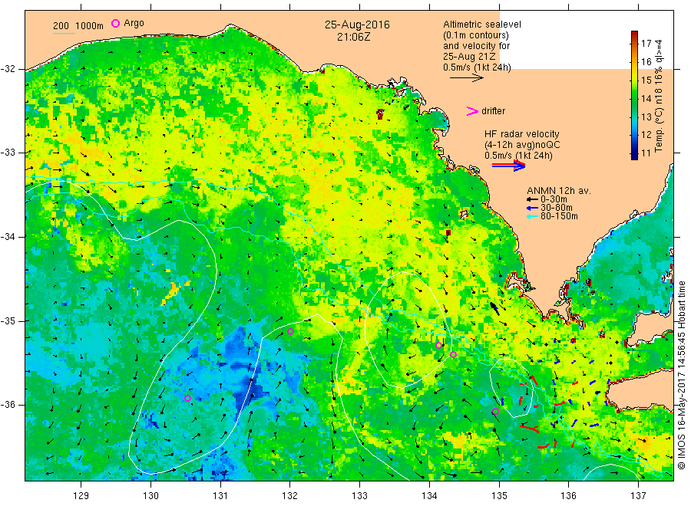This screenshot has width=691, height=506.
Task: Click the '1000m' isobath label
Action: 90,26
